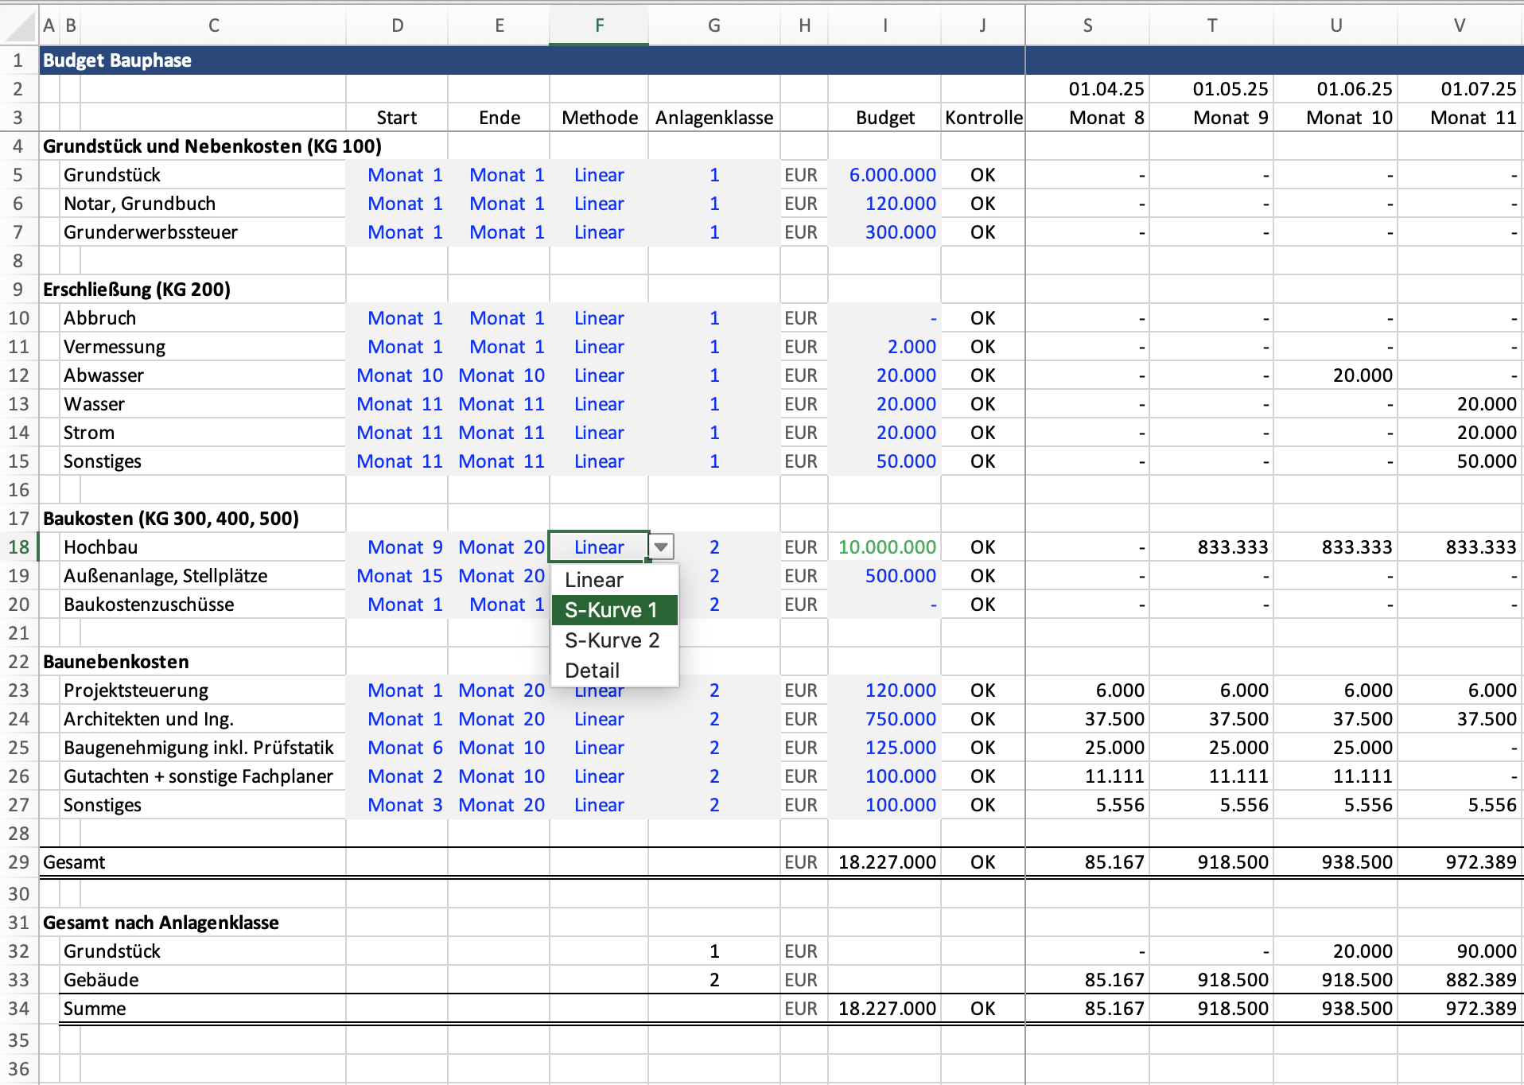Click the Anlagenklasse cell for Sonstiges under Baunebenkosten

click(713, 805)
